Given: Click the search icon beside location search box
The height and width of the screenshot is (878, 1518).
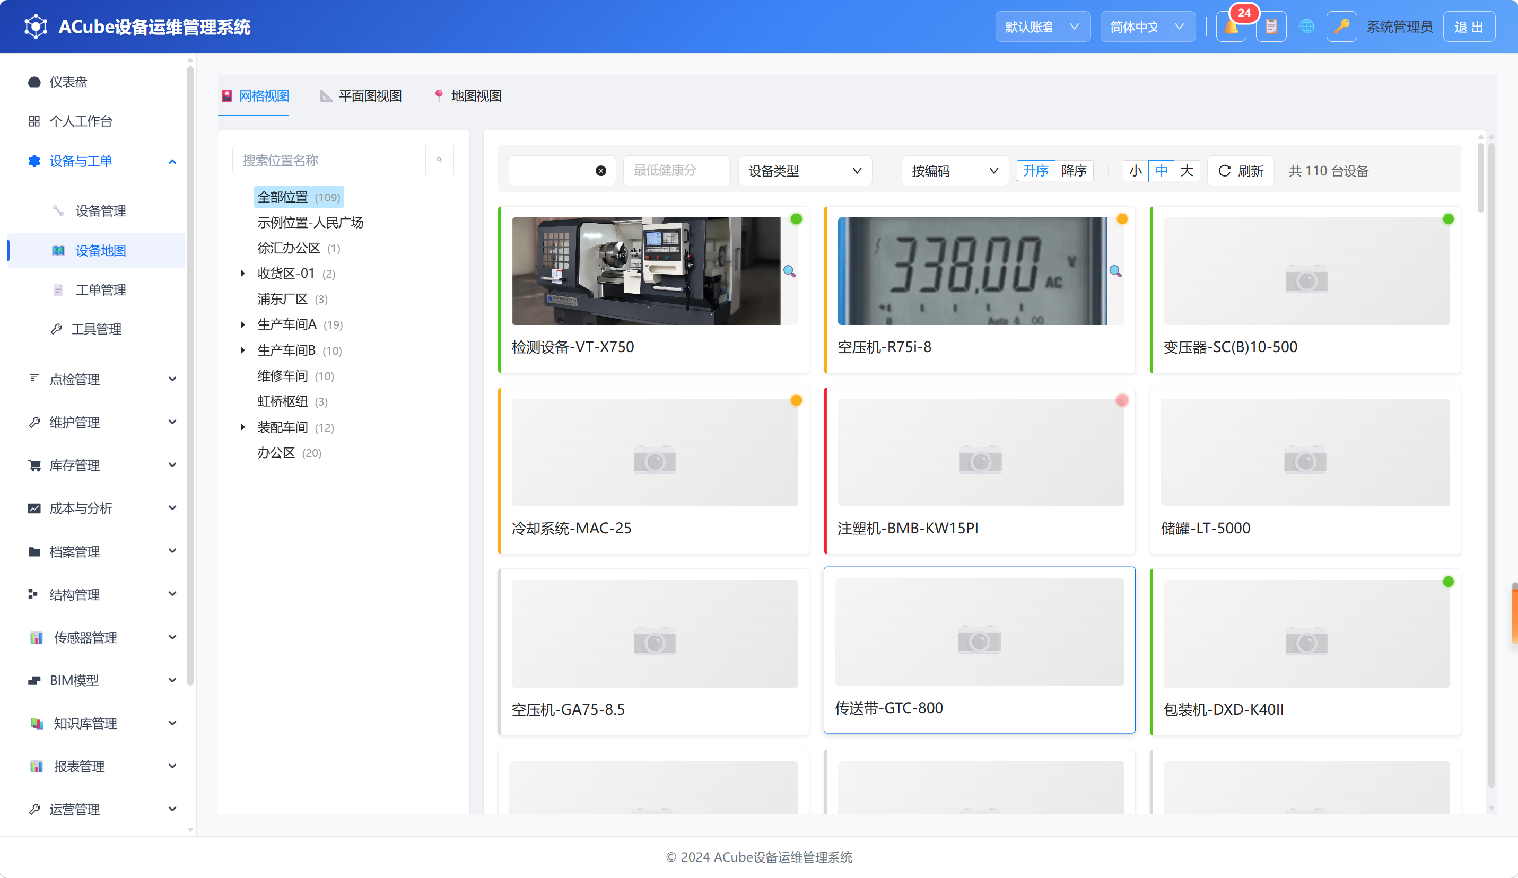Looking at the screenshot, I should (x=439, y=160).
